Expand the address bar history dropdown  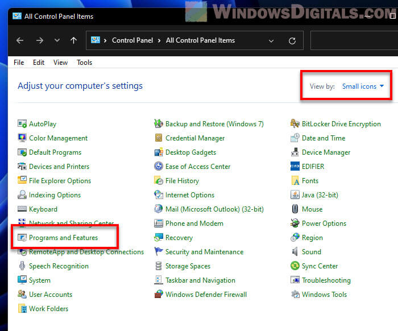click(x=271, y=40)
